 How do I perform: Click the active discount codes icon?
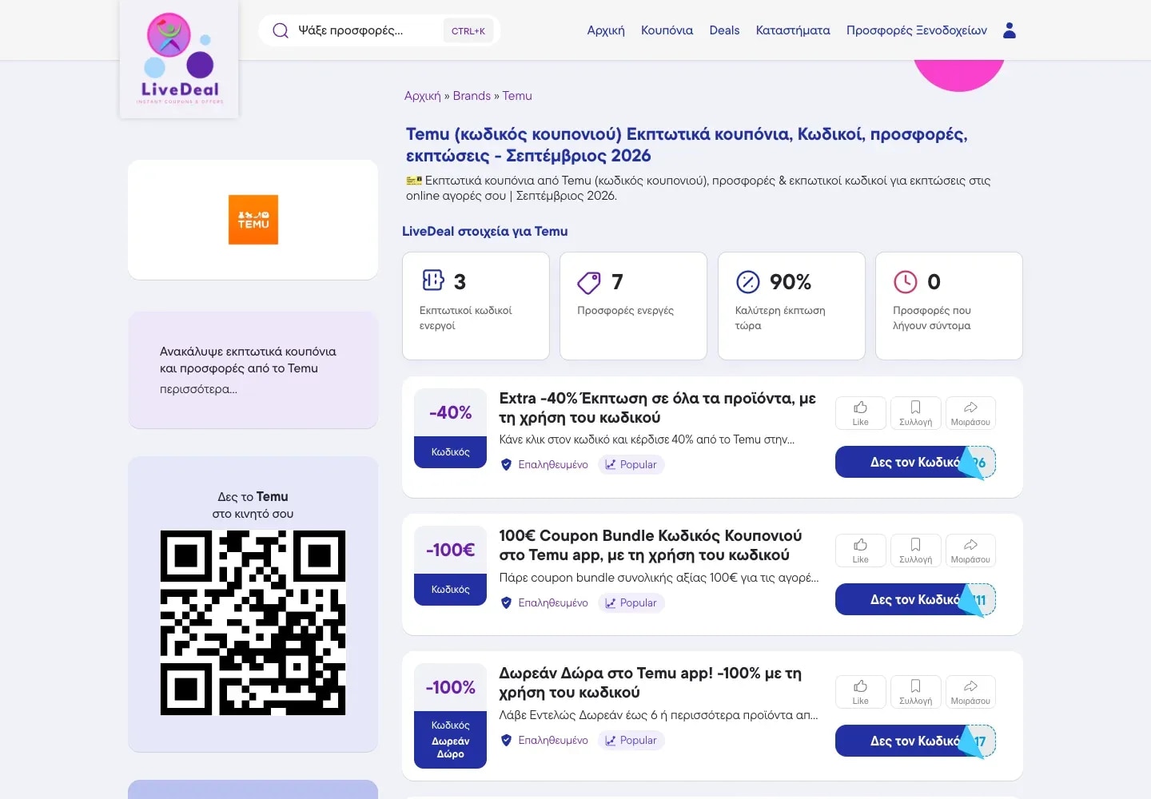[433, 280]
